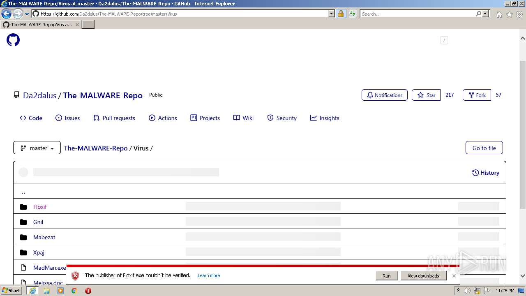The image size is (526, 296).
Task: Open the Gnil folder
Action: coord(38,222)
